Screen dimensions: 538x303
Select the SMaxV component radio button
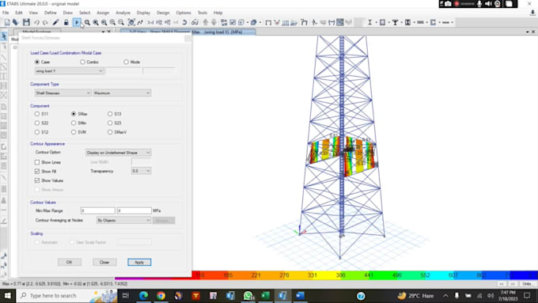click(110, 132)
